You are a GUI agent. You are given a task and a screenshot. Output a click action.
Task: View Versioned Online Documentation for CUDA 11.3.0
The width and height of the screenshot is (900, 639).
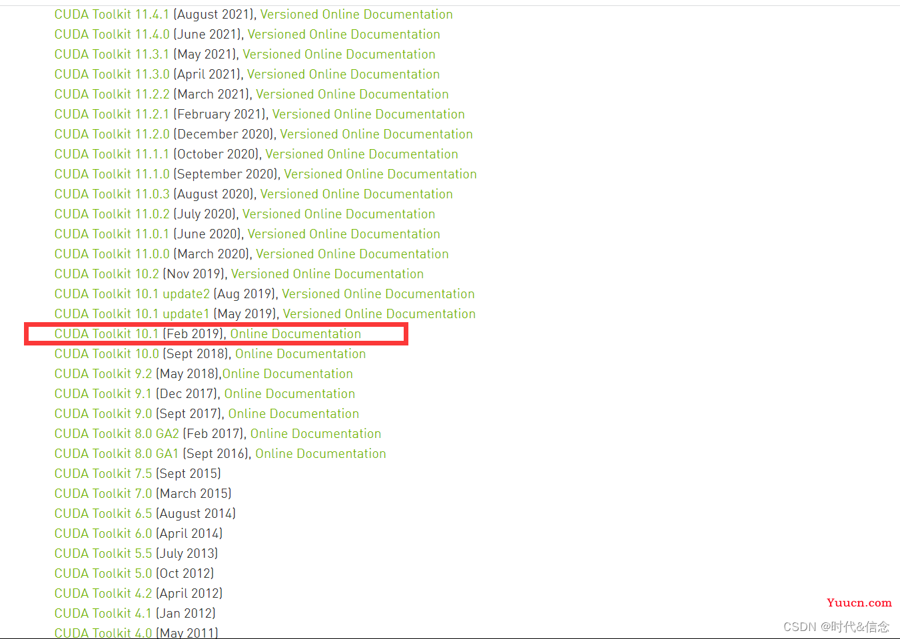tap(344, 74)
